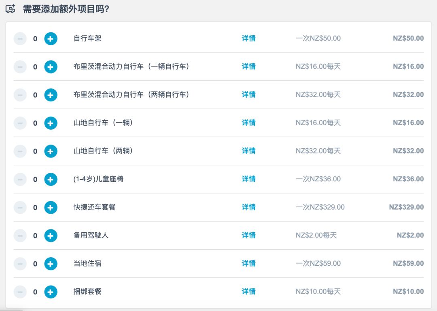Open 详情 link for 自行车架
This screenshot has height=311, width=437.
click(x=248, y=38)
